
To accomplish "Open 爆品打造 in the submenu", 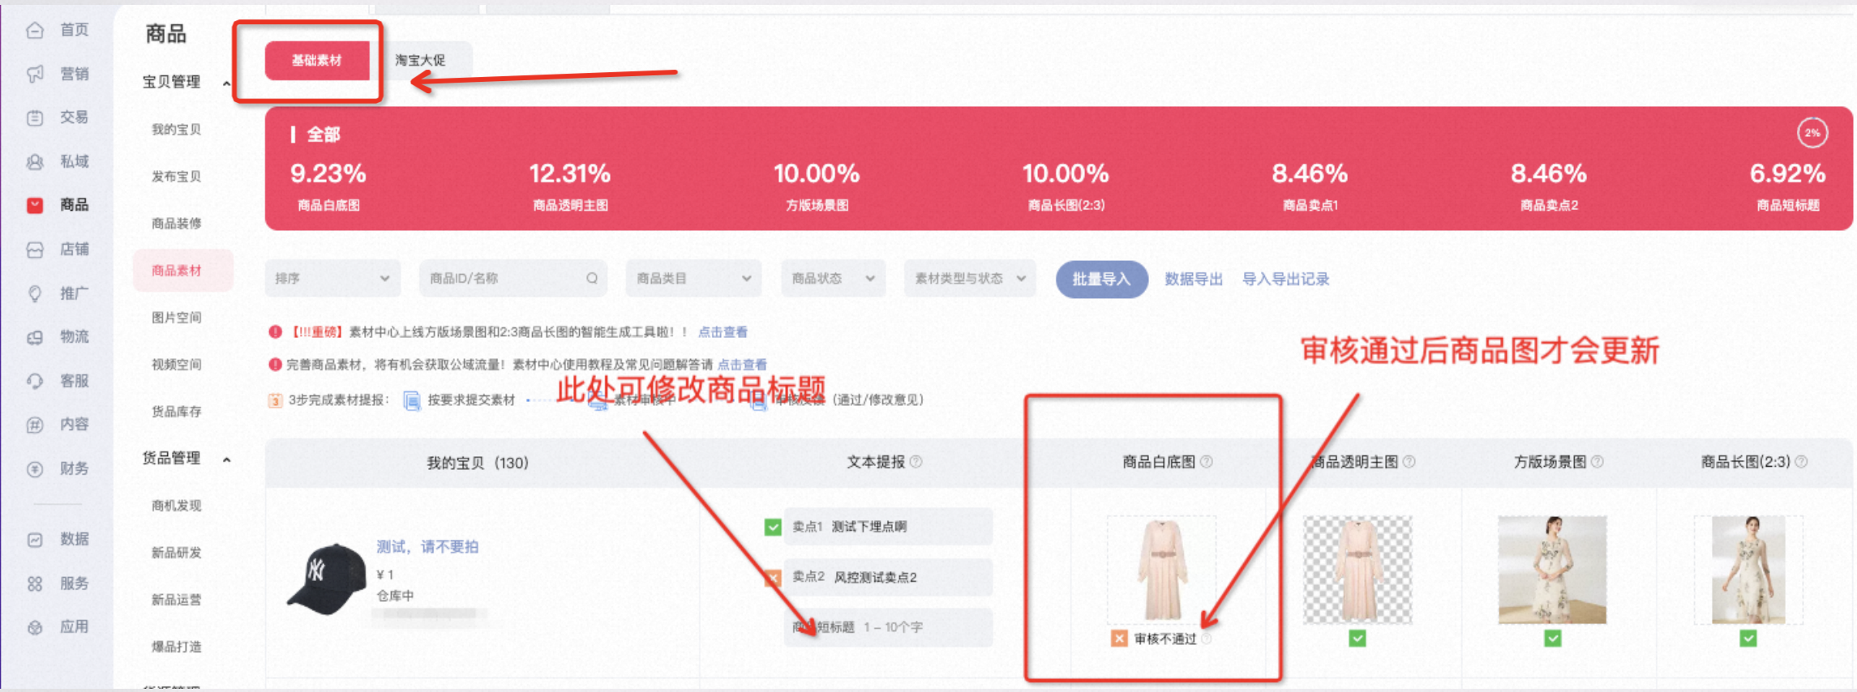I will (176, 647).
